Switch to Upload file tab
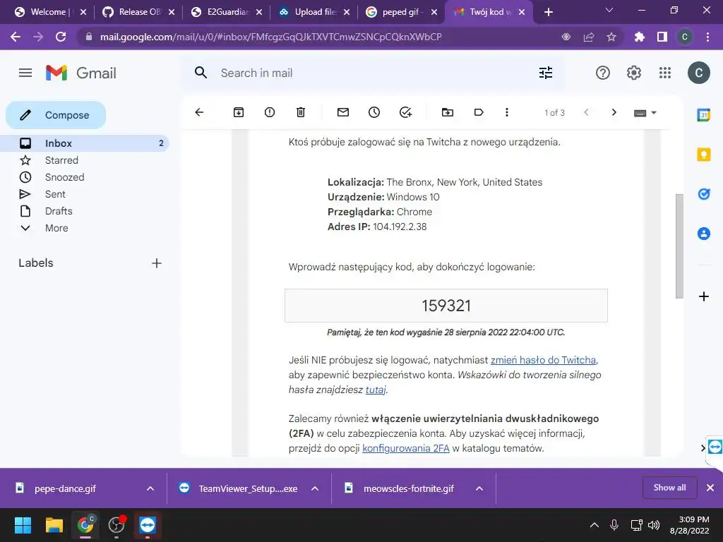Screen dimensions: 723x542 tap(313, 12)
